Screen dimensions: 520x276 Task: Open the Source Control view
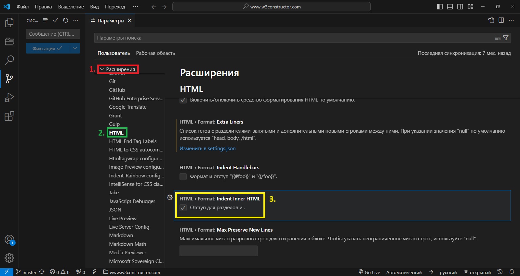point(9,78)
